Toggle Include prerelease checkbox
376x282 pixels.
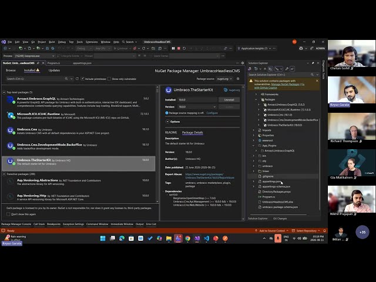tap(82, 79)
